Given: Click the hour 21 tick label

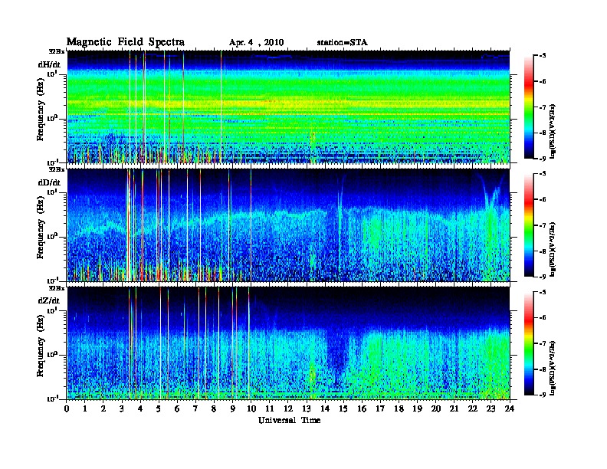Looking at the screenshot, I should coord(454,408).
